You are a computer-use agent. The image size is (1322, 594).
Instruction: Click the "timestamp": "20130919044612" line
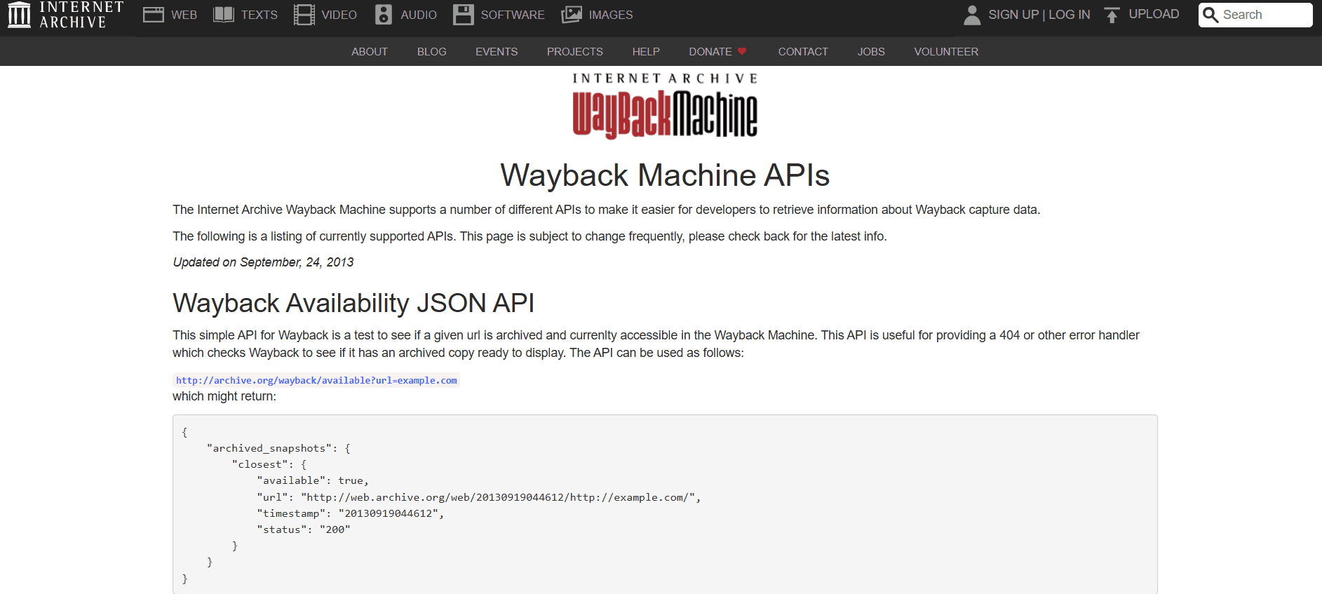(351, 513)
